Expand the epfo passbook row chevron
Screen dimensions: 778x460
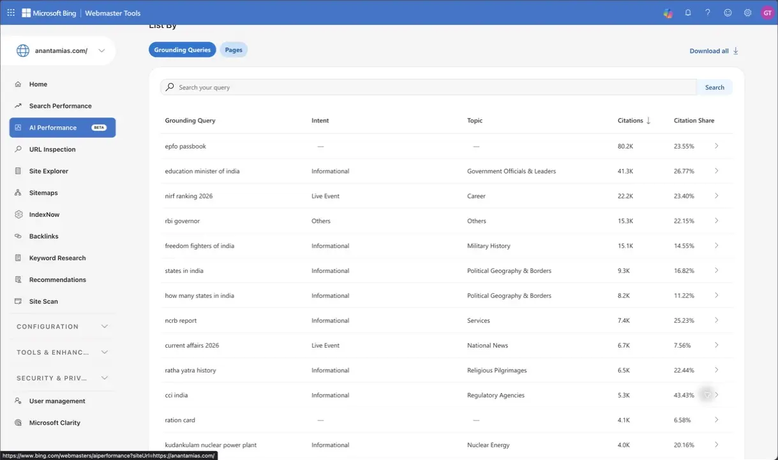716,146
